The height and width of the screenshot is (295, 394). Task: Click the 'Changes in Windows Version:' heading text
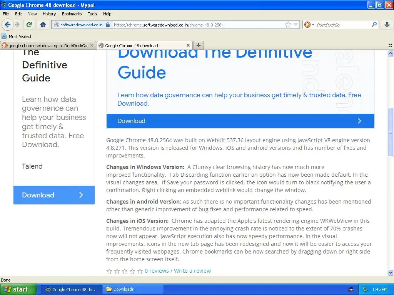[145, 167]
